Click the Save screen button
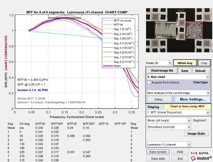Screen dimensions: 213x162 tap(158, 152)
